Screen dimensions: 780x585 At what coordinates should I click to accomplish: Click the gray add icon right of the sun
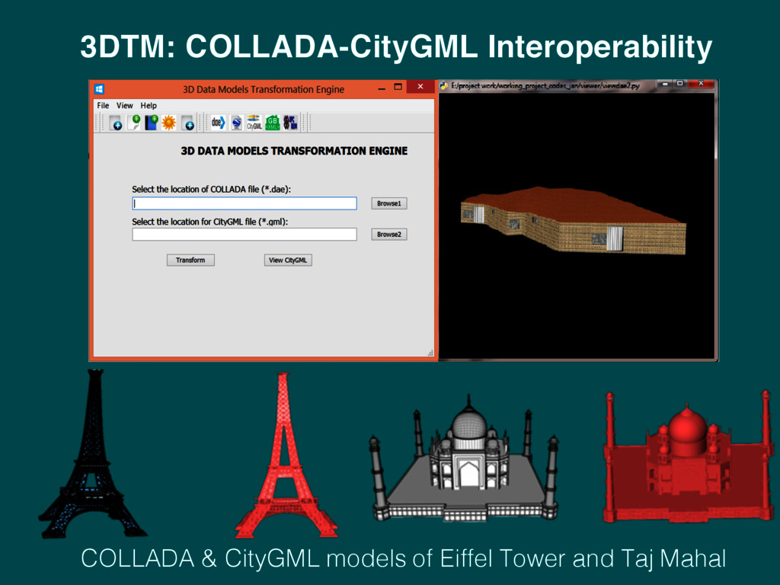click(187, 123)
